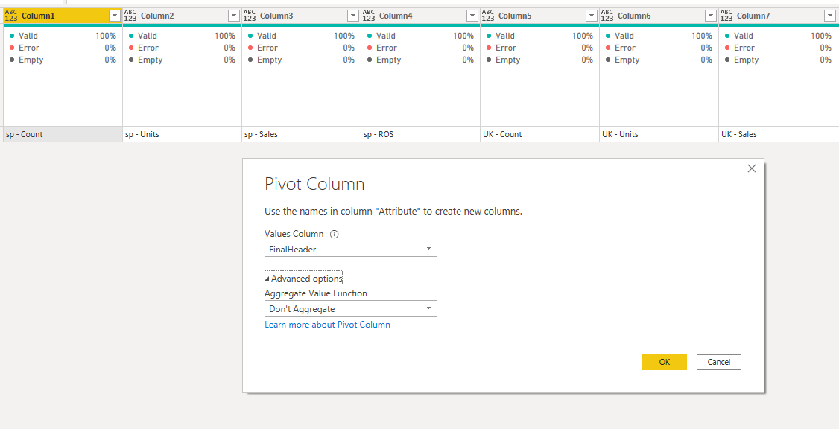Screen dimensions: 839x429
Task: Open the Column1 filter dropdown arrow
Action: tap(115, 16)
